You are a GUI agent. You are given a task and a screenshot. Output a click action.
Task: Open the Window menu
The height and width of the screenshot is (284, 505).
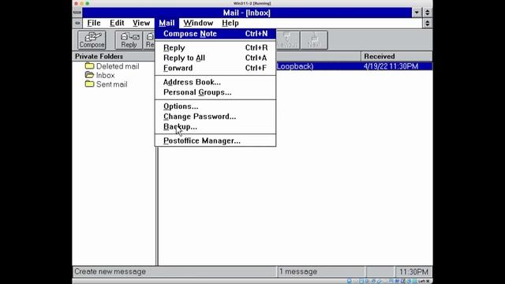click(198, 23)
